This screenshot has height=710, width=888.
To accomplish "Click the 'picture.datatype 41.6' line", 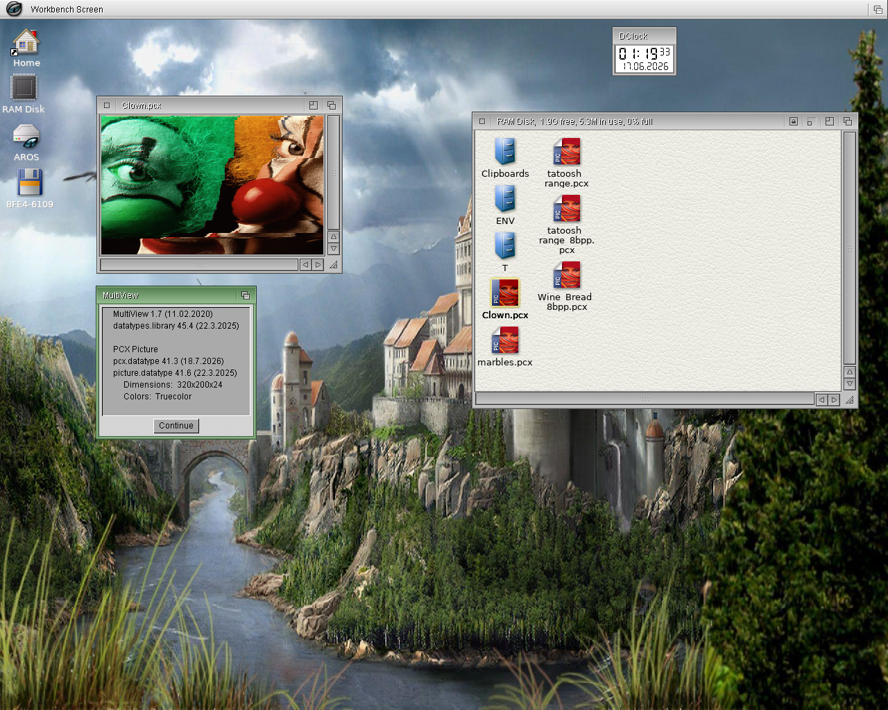I will point(175,373).
